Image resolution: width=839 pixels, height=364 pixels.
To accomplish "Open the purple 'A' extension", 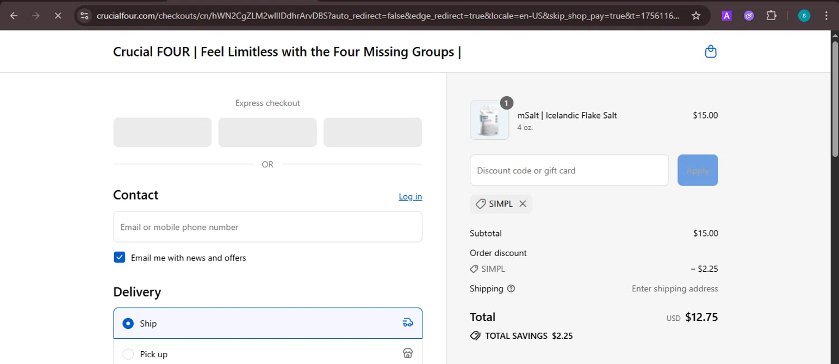I will [727, 16].
